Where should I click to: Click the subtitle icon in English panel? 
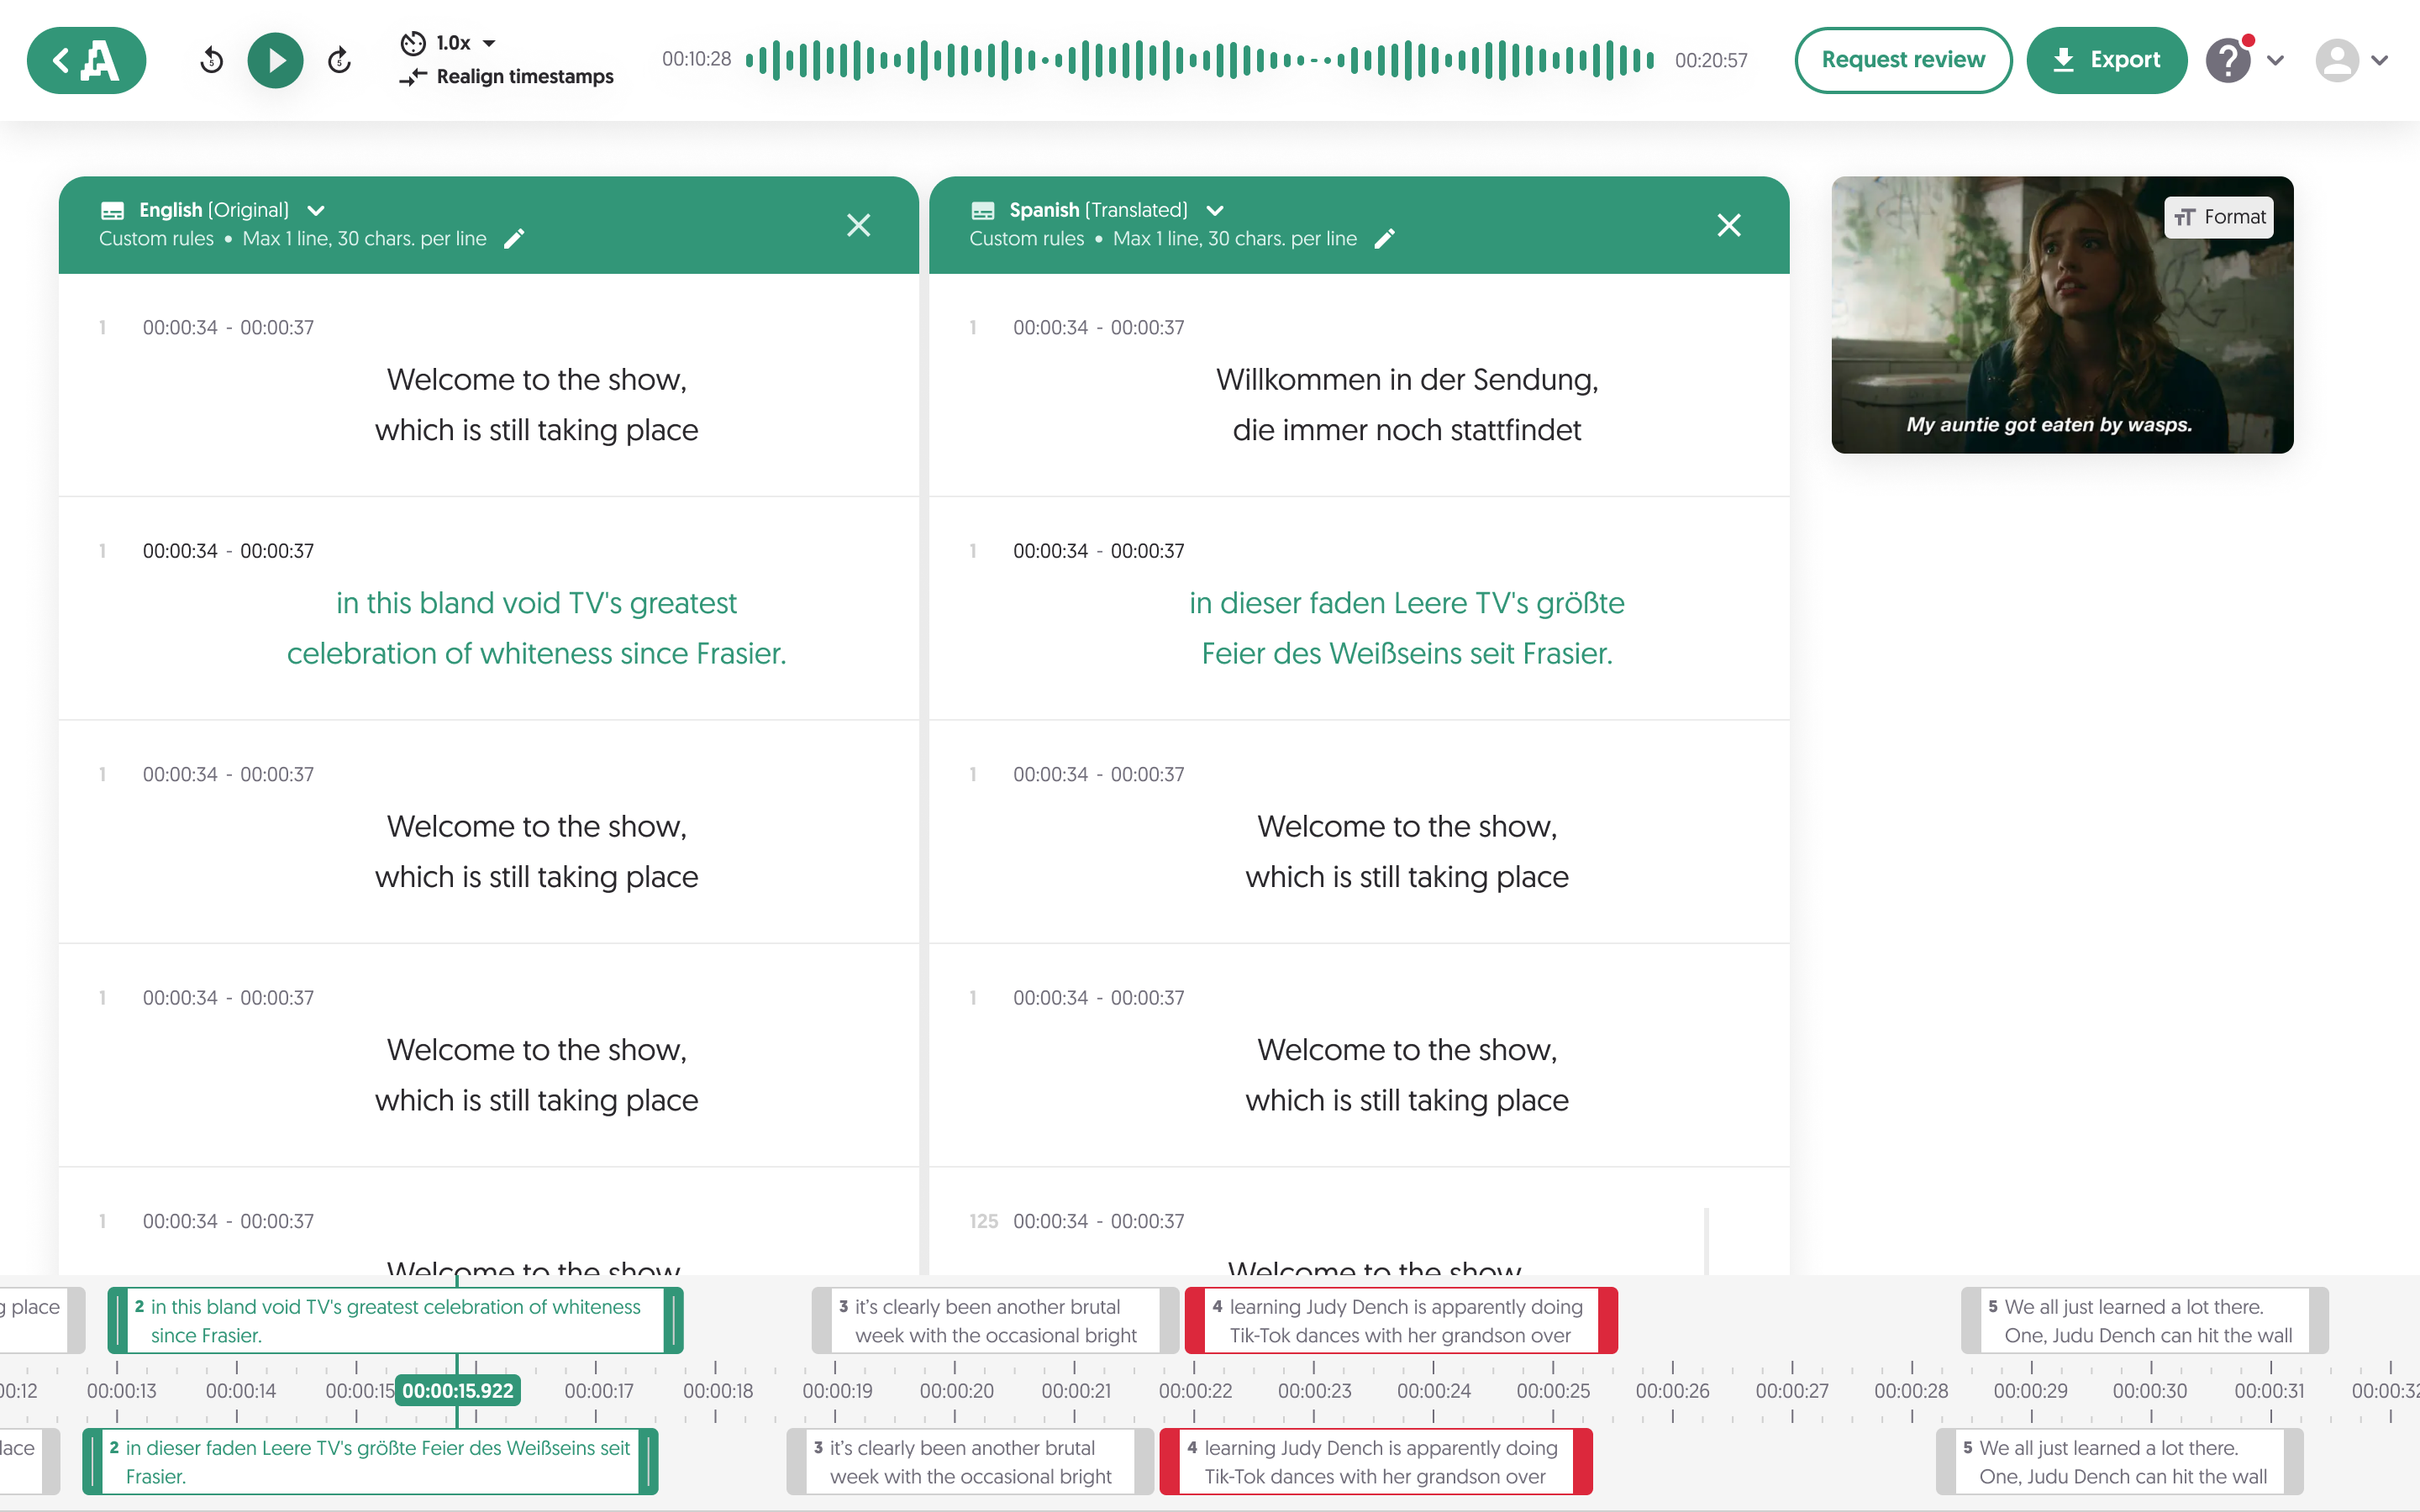tap(112, 210)
